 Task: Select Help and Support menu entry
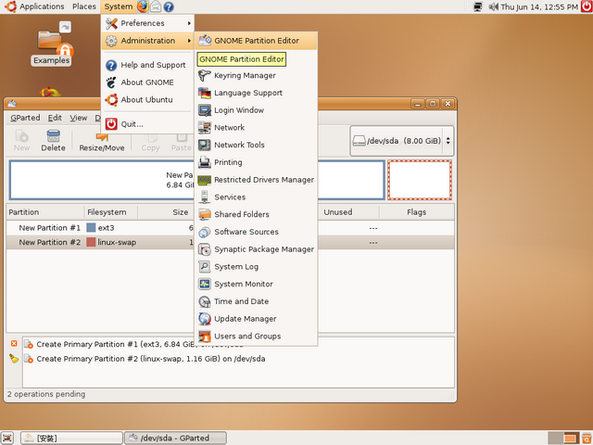tap(148, 65)
